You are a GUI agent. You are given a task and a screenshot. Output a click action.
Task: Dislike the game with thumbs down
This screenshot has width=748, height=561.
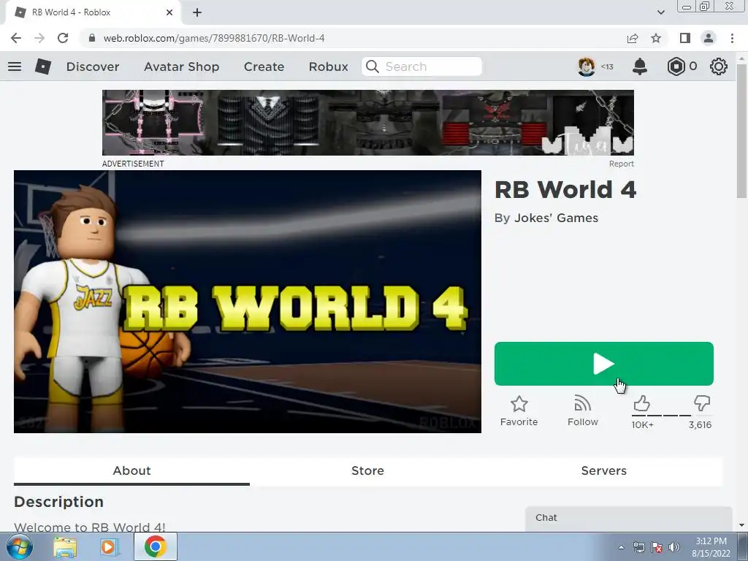tap(702, 403)
